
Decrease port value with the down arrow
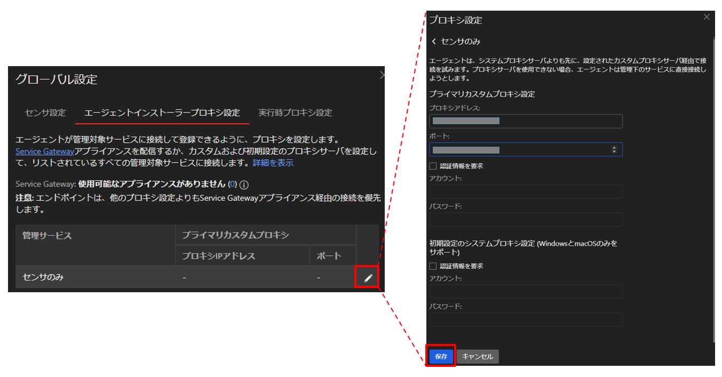pos(614,152)
